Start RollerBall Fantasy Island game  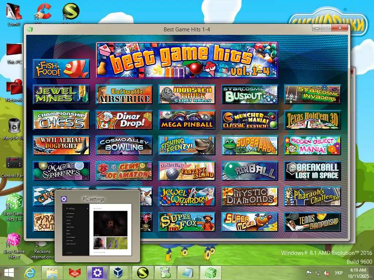coord(187,171)
